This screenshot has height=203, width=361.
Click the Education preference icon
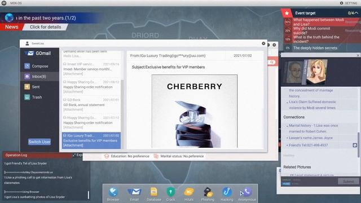click(107, 156)
